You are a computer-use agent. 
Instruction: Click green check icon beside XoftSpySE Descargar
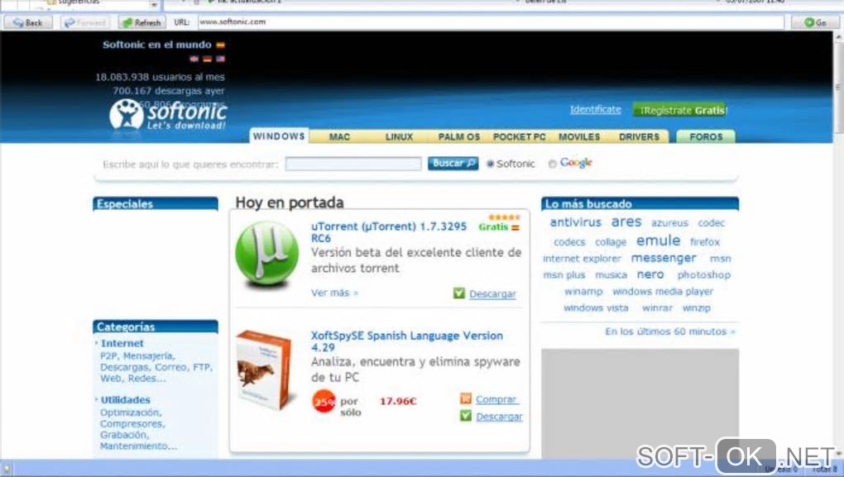pyautogui.click(x=466, y=416)
